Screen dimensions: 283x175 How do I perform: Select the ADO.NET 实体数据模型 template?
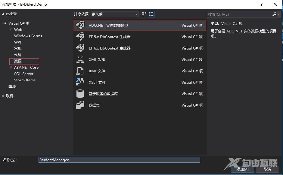pos(120,25)
